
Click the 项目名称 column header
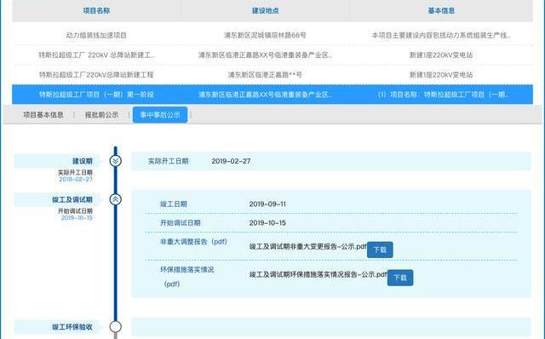96,11
